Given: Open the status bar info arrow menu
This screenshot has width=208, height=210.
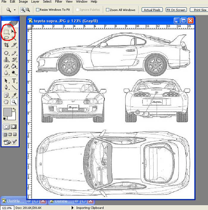Looking at the screenshot, I should [72, 208].
